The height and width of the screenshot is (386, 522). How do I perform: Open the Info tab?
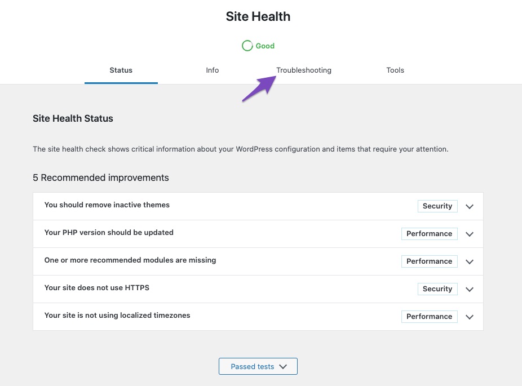pos(212,70)
